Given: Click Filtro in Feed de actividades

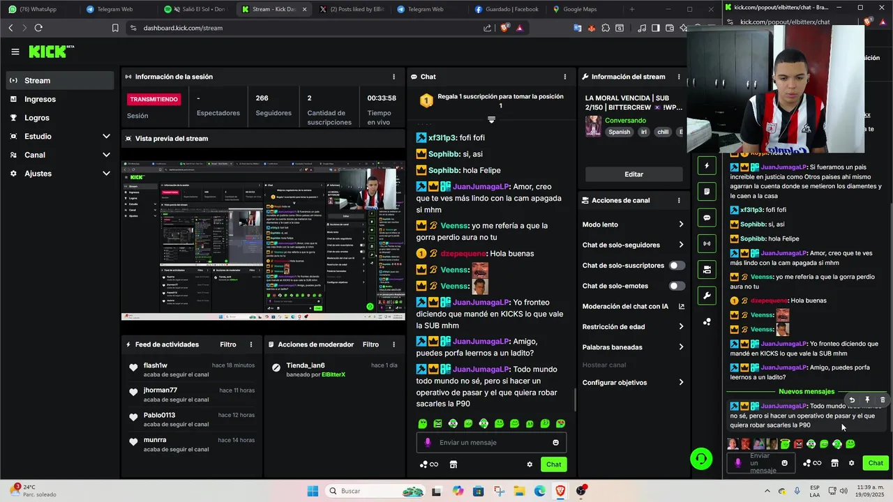Looking at the screenshot, I should (x=228, y=344).
